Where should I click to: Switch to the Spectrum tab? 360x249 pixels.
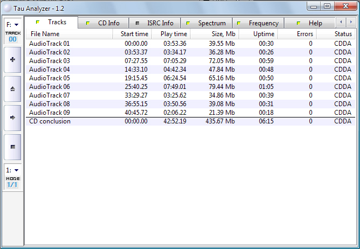[207, 23]
